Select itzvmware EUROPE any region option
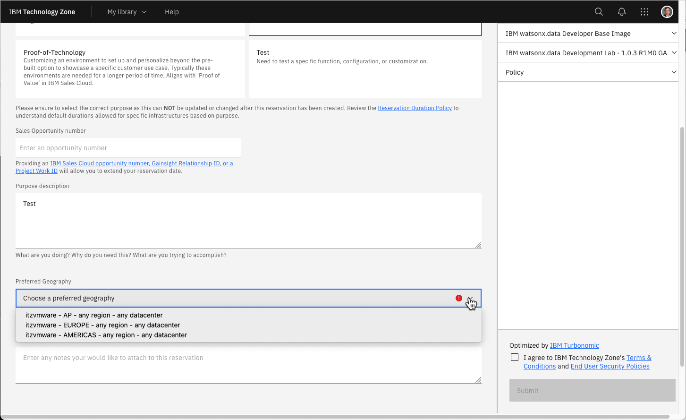Screen dimensions: 686x420 (249, 325)
